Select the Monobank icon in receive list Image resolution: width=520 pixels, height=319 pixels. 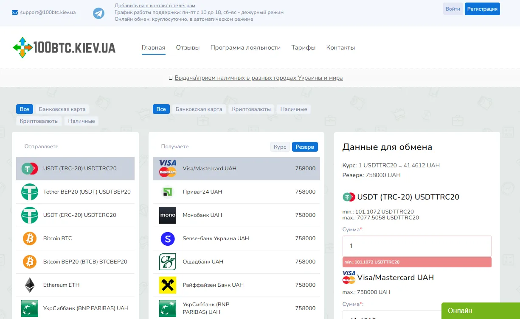167,215
